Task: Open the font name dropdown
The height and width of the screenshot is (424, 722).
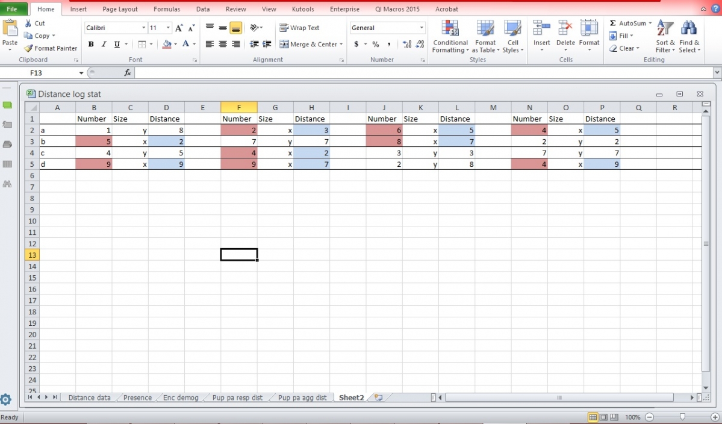Action: tap(145, 27)
